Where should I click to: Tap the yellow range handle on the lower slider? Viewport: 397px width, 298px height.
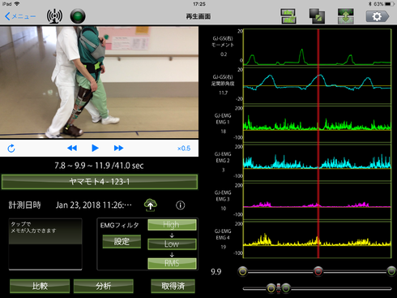pos(271,288)
